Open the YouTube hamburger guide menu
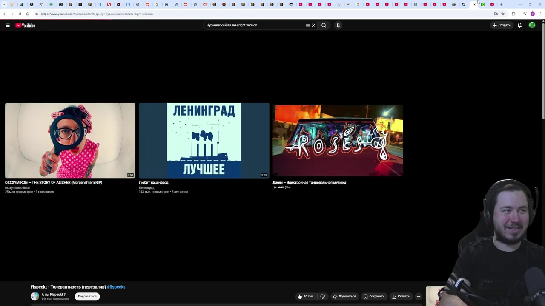The width and height of the screenshot is (545, 306). [x=8, y=25]
